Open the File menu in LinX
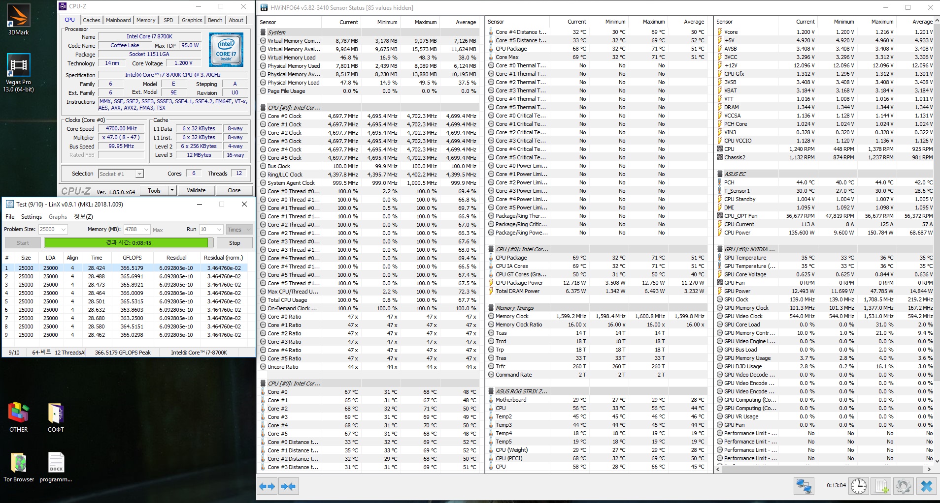 click(10, 217)
